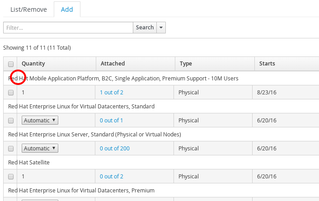The width and height of the screenshot is (319, 201).
Task: Click the 'Red Hat Mobile Application Platform' subscription name
Action: pos(123,78)
